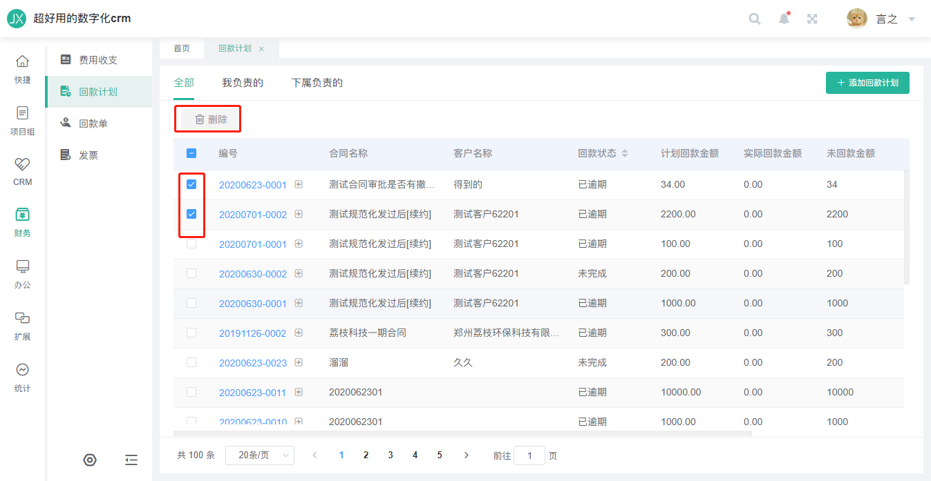The width and height of the screenshot is (931, 481).
Task: Open the notifications bell icon
Action: click(784, 19)
